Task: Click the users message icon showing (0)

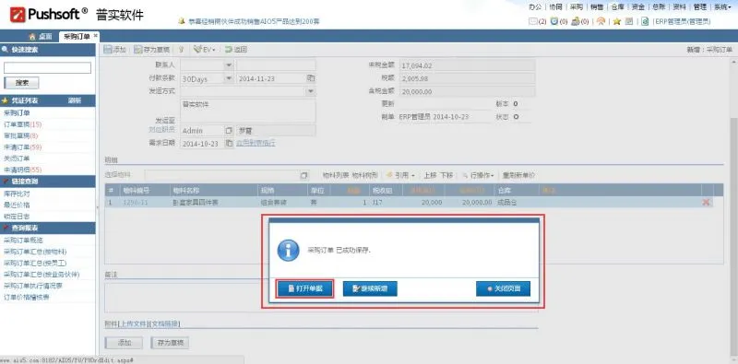Action: pyautogui.click(x=575, y=21)
